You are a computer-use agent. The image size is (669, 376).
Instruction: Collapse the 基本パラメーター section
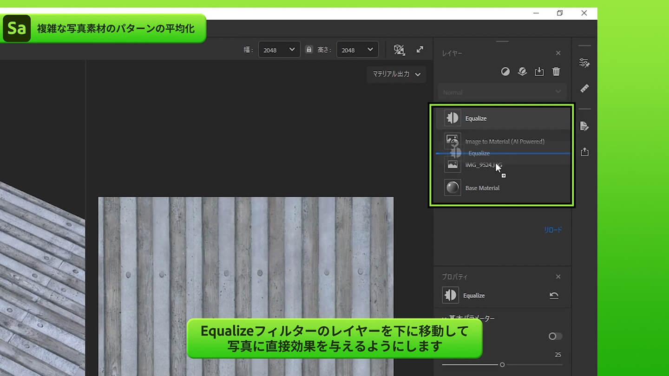[x=468, y=318]
